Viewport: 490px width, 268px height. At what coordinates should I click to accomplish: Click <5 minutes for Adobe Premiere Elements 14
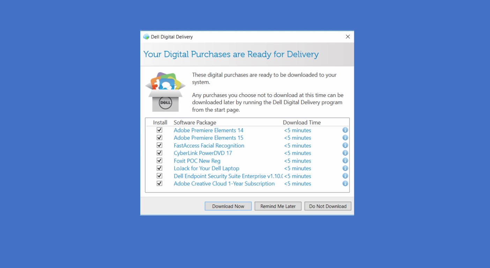coord(298,130)
